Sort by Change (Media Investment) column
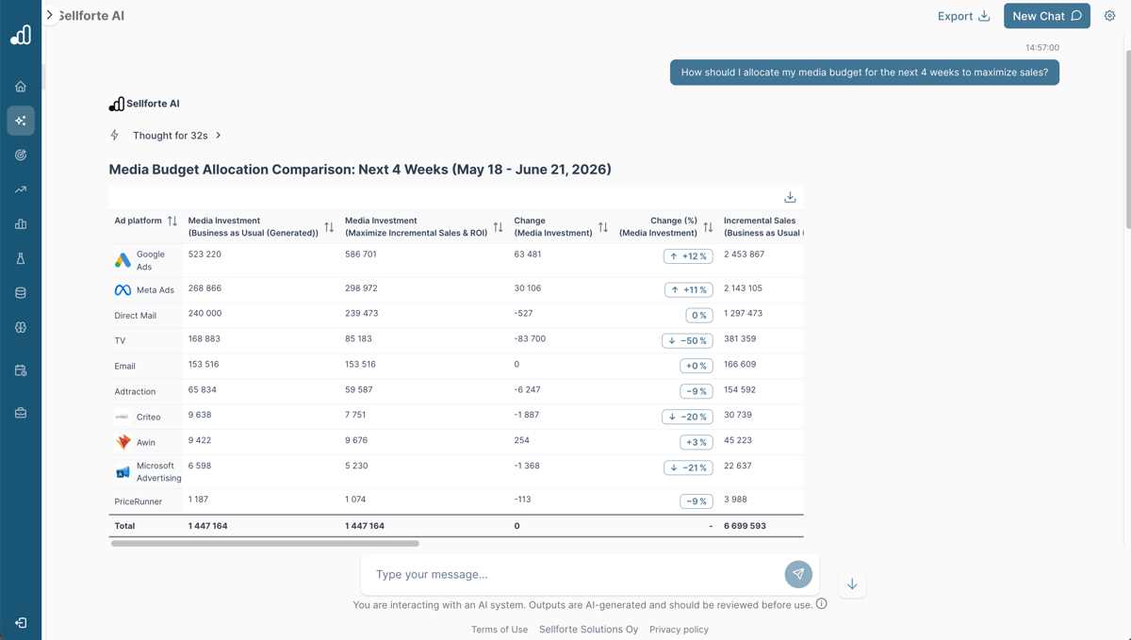Viewport: 1131px width, 640px height. [x=603, y=227]
